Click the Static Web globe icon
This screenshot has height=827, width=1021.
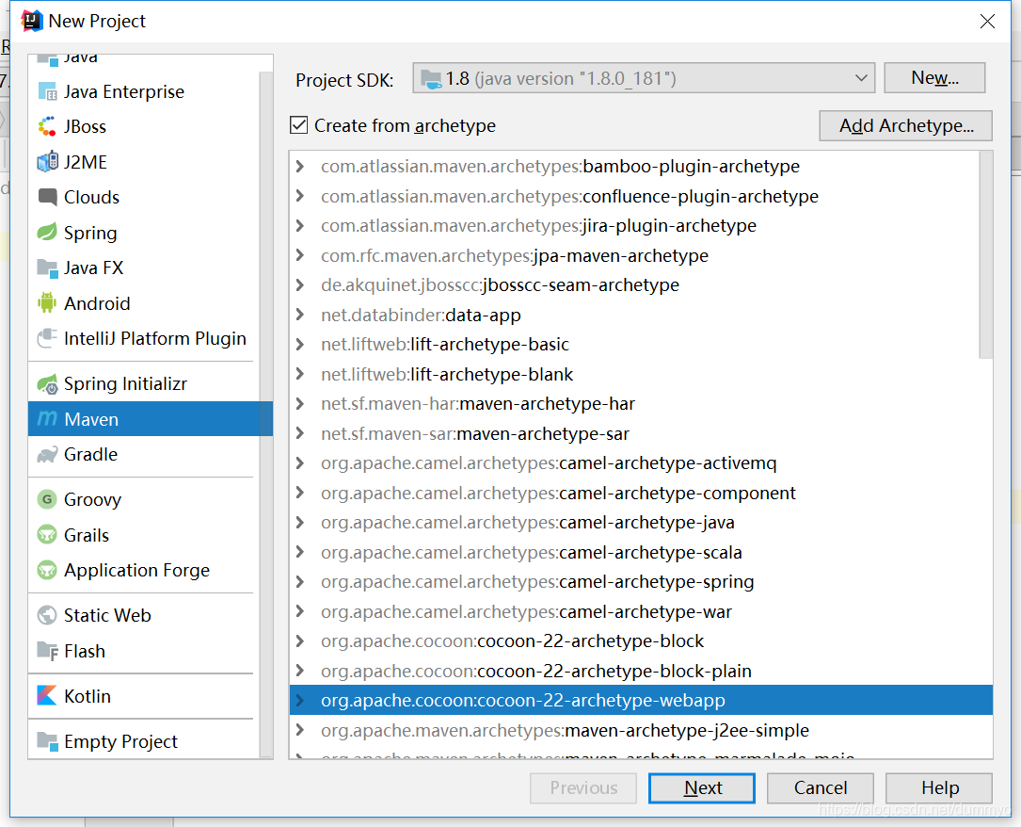click(x=48, y=615)
